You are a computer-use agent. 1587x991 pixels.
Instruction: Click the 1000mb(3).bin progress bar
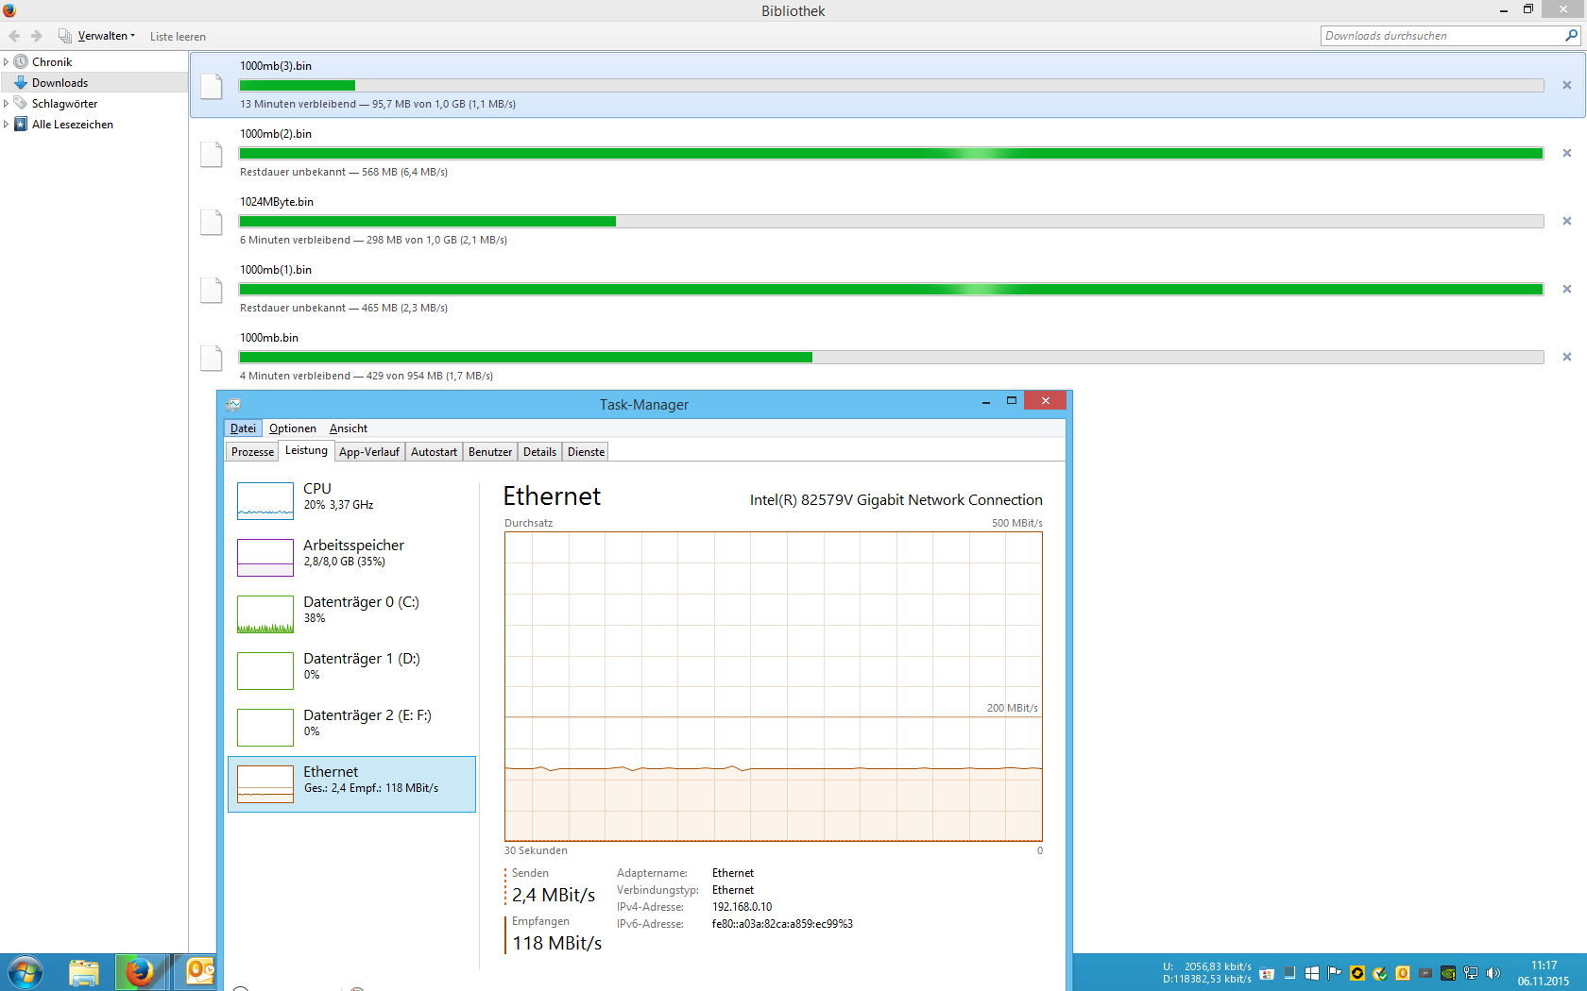pos(892,85)
